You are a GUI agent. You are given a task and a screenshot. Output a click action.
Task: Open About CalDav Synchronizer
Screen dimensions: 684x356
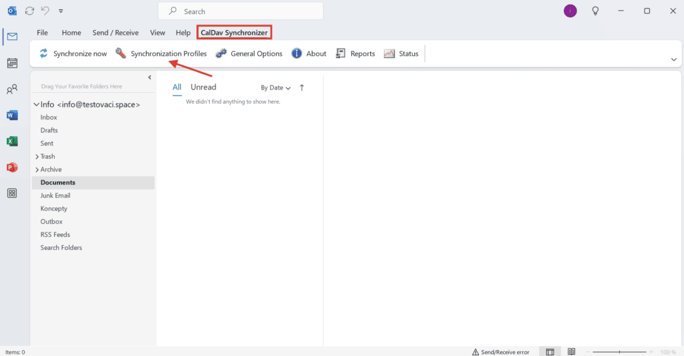tap(309, 53)
